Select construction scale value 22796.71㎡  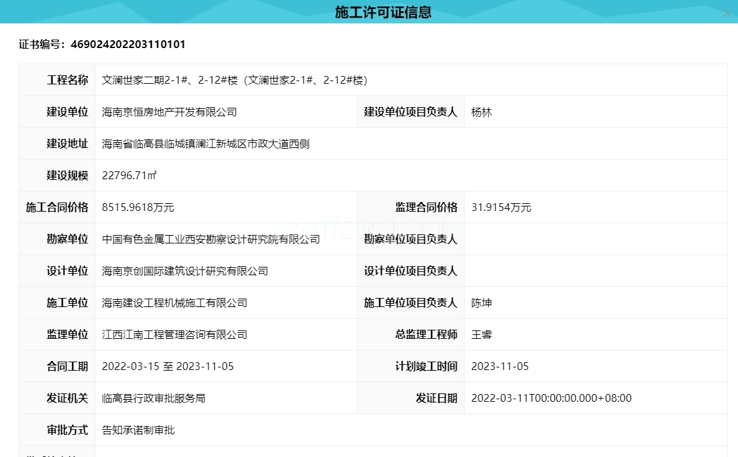click(x=129, y=175)
